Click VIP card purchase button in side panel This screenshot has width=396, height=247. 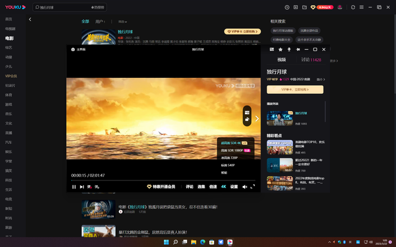coord(295,90)
